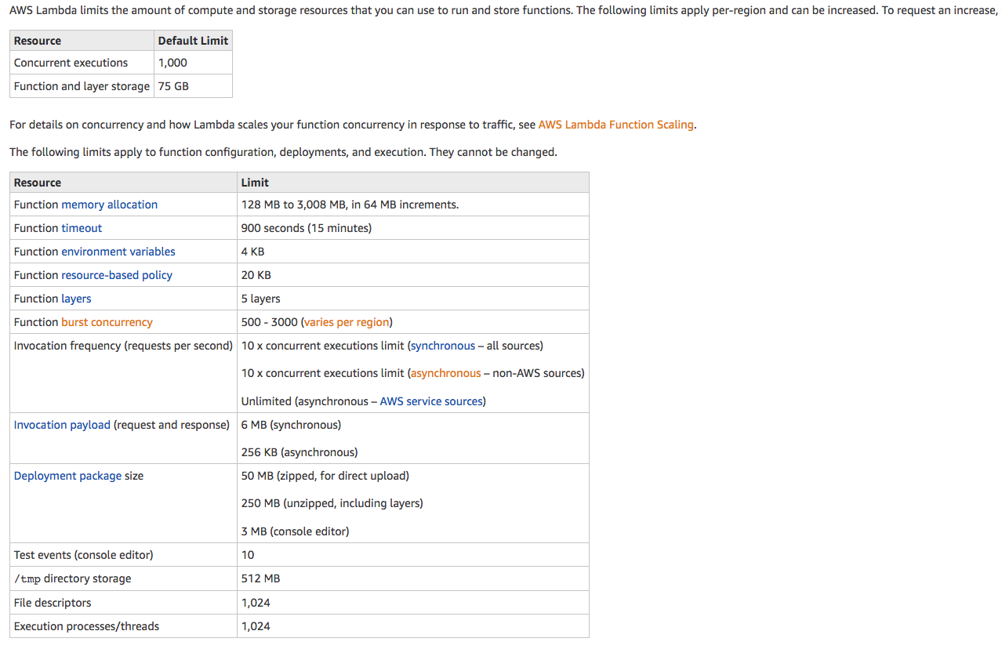Click the 20 KB limit value
Screen dimensions: 1002x649
pyautogui.click(x=256, y=275)
